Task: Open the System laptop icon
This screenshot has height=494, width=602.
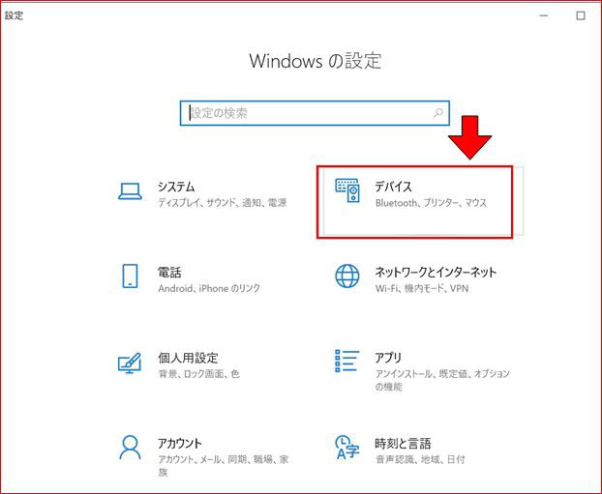Action: coord(130,191)
